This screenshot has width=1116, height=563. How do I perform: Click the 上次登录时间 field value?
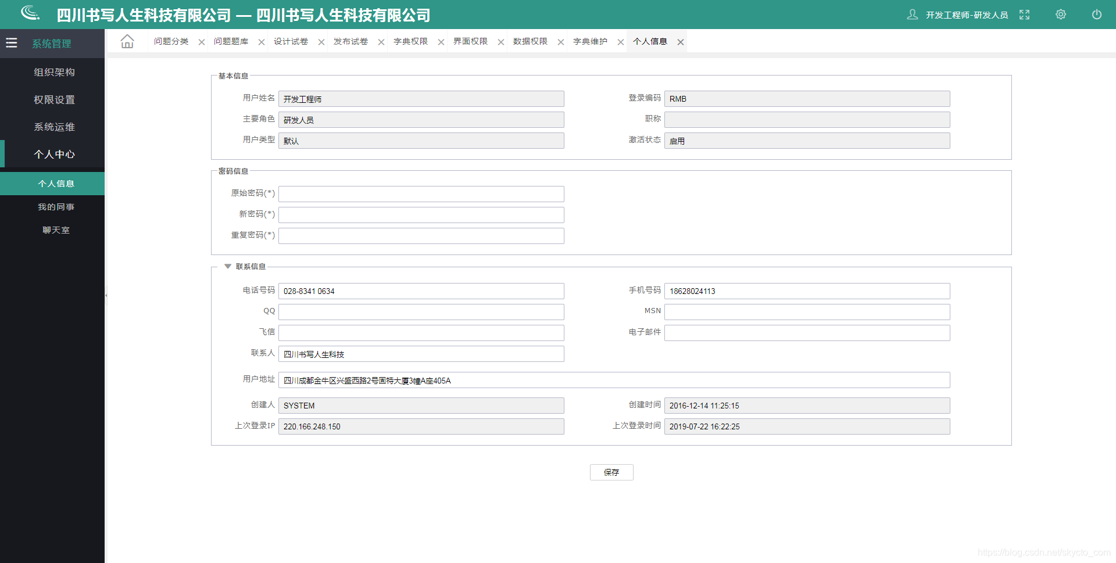807,426
